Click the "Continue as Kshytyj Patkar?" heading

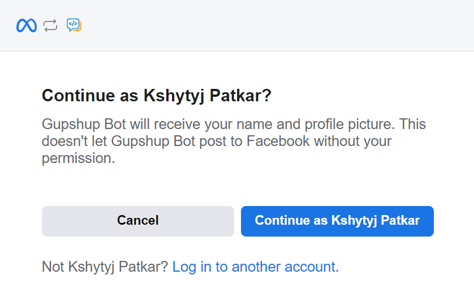[x=157, y=96]
